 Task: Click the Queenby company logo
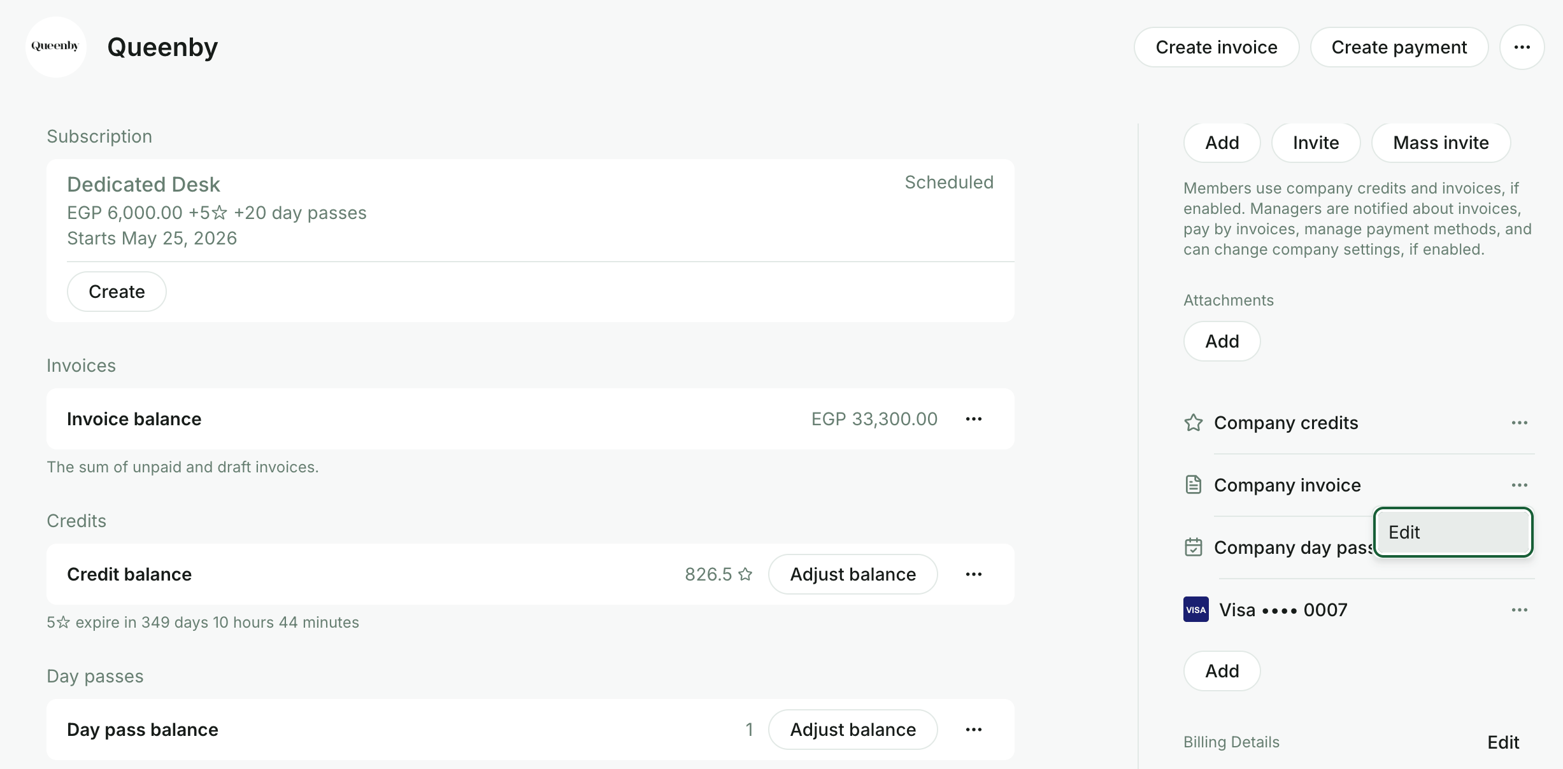click(56, 47)
